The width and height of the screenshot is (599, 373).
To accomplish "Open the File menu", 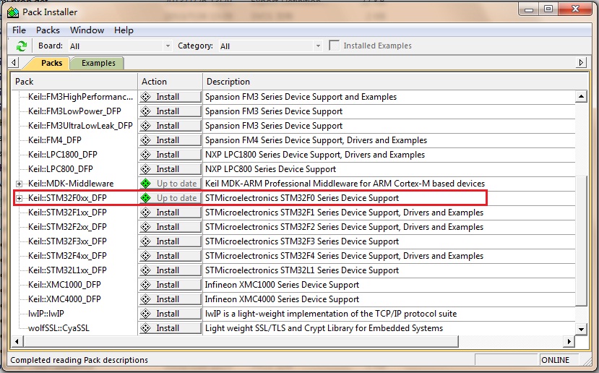I will pyautogui.click(x=19, y=30).
